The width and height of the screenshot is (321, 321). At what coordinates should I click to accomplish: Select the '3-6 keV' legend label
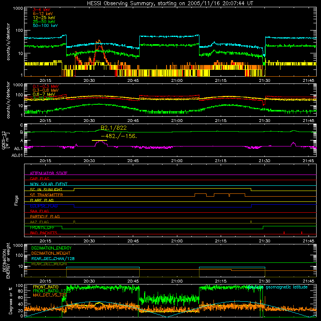point(42,10)
